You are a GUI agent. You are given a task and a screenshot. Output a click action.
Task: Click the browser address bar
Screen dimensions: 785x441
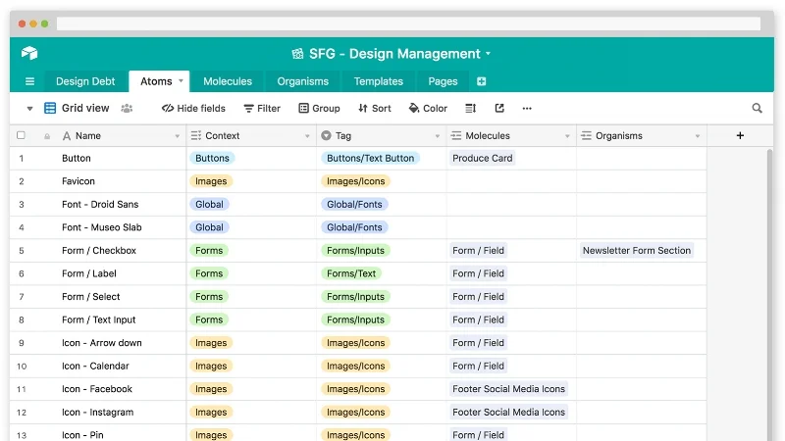[x=408, y=24]
